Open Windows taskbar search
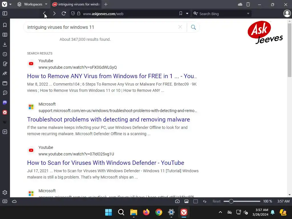Screen dimensions: 292x219 pos(121,212)
